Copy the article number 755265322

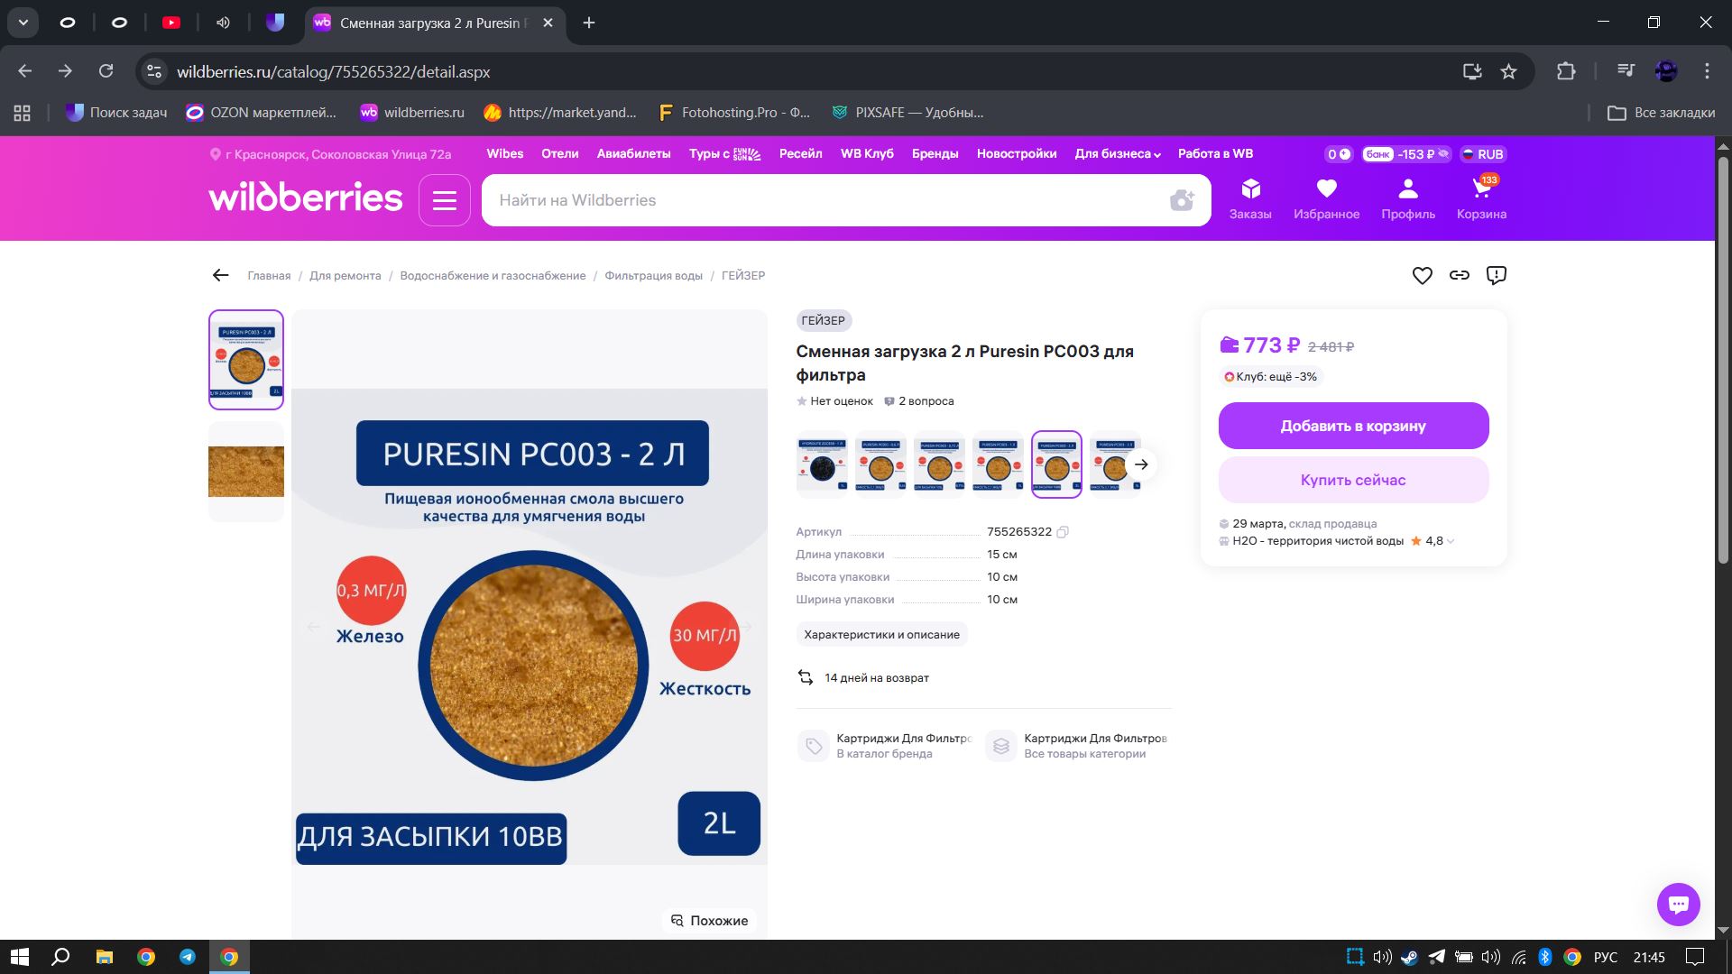pyautogui.click(x=1063, y=532)
